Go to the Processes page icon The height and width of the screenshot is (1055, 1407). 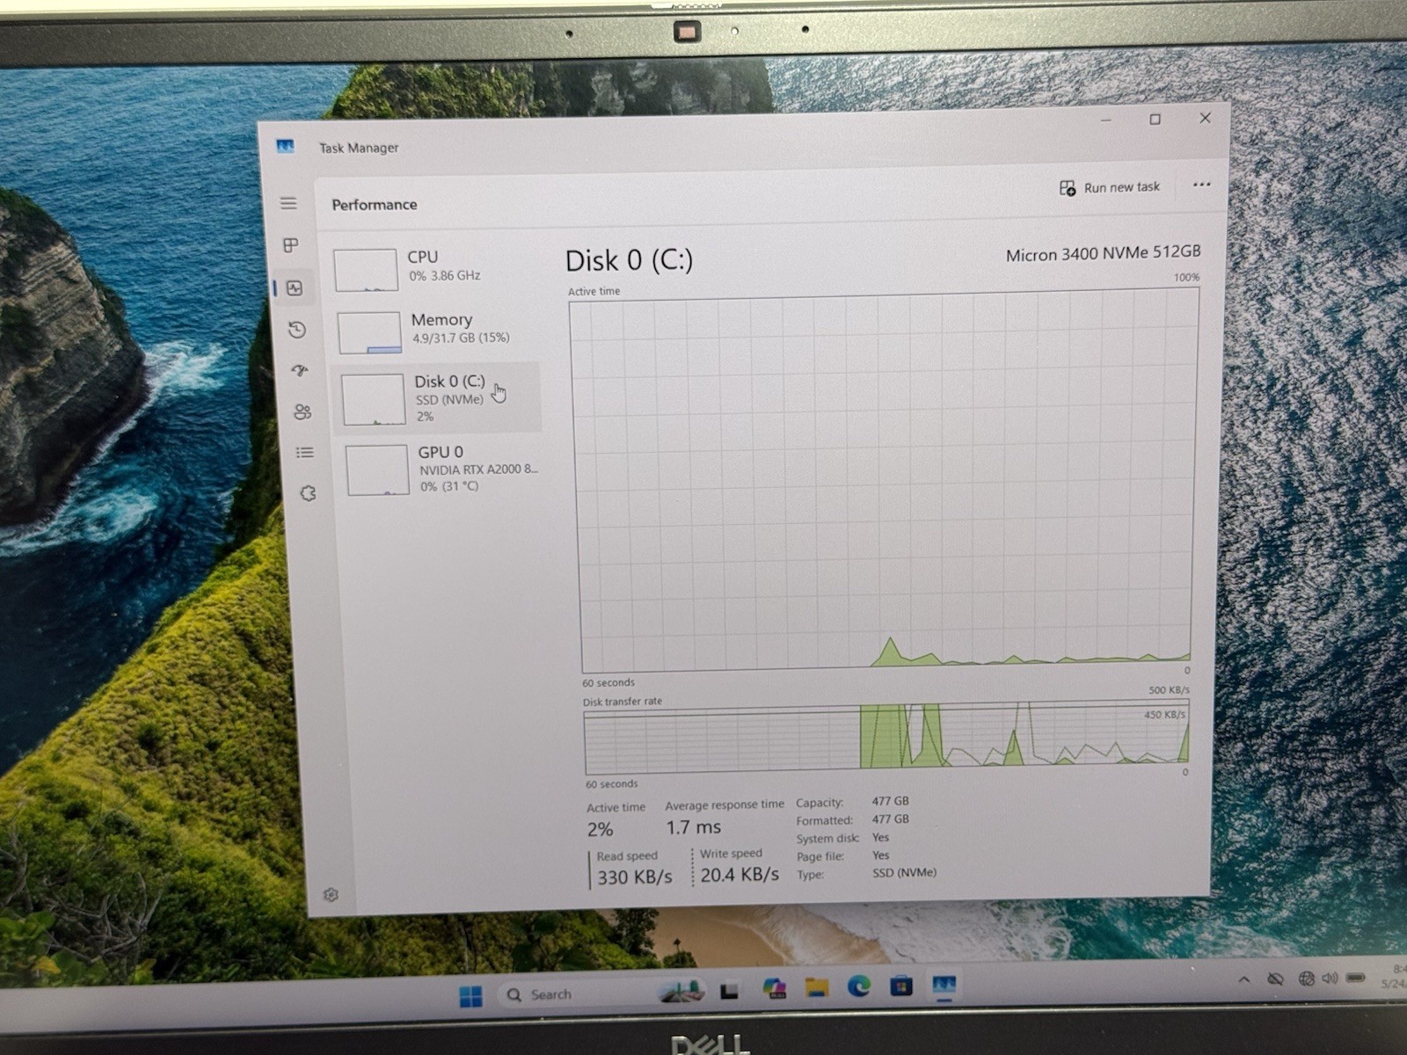(291, 245)
